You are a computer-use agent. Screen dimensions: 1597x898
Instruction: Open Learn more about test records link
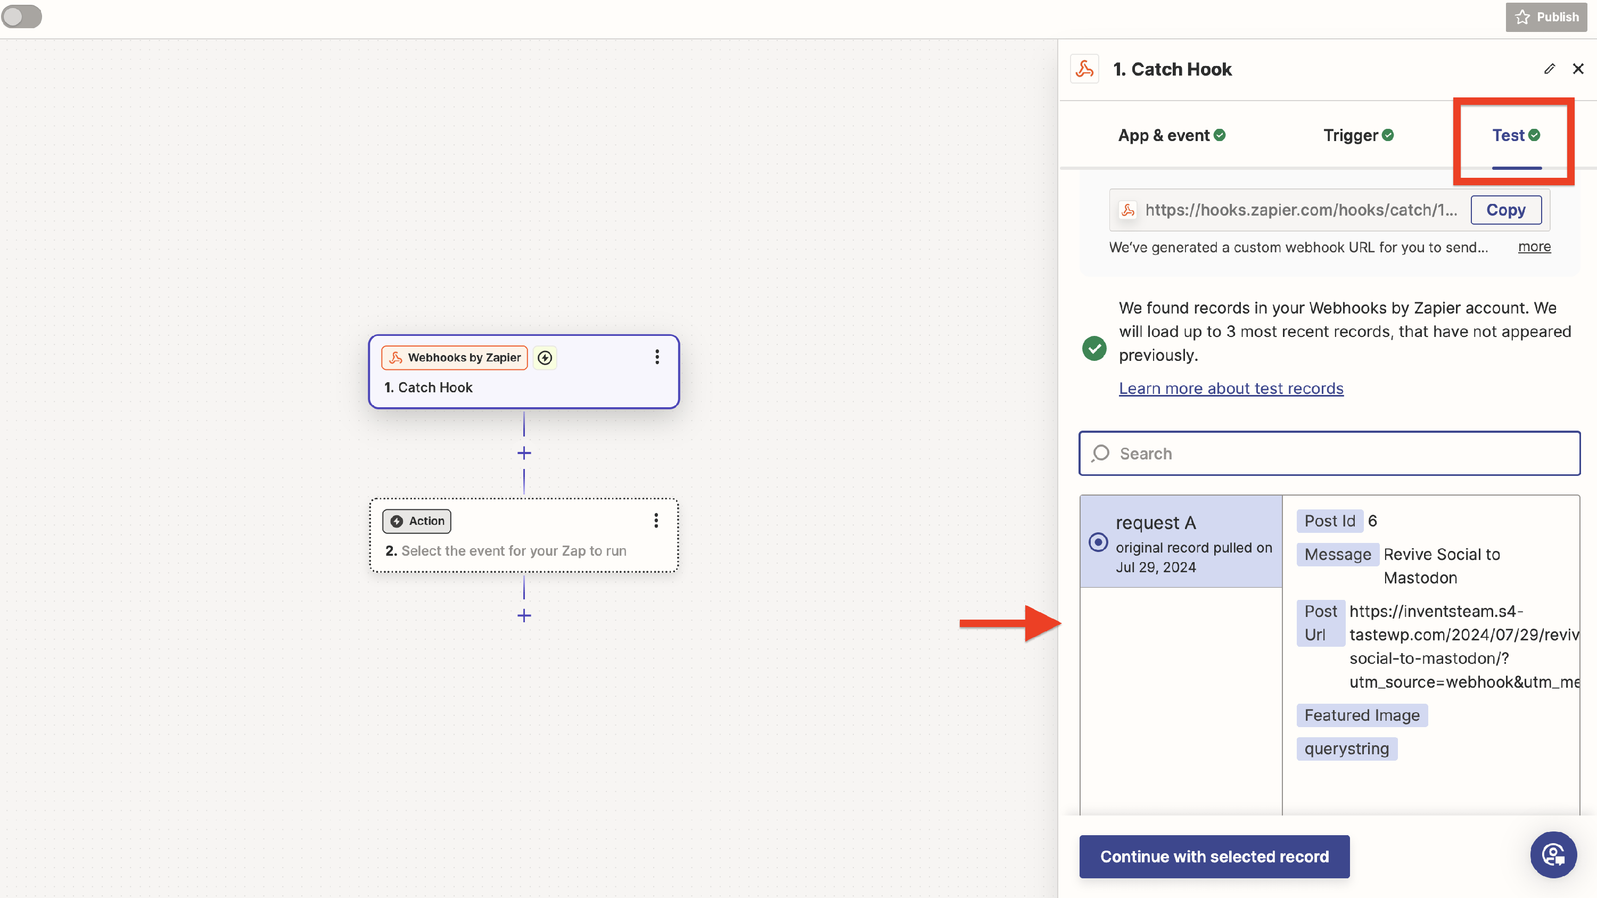[x=1231, y=389]
